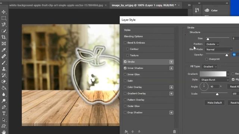Select the Horizontal Type tool
Screen dimensions: 239x134
4,113
